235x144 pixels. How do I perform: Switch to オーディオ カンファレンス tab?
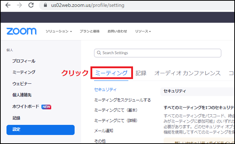pos(187,73)
